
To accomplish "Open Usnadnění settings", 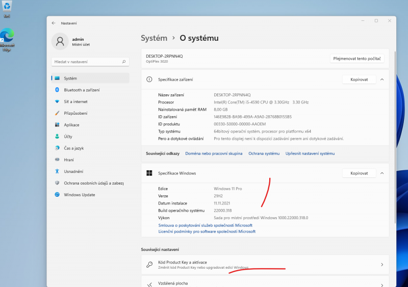I will (x=90, y=171).
